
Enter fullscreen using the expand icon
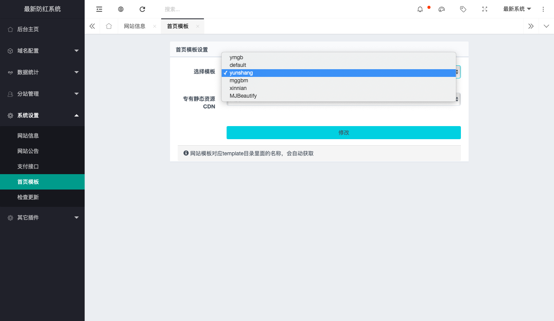485,9
